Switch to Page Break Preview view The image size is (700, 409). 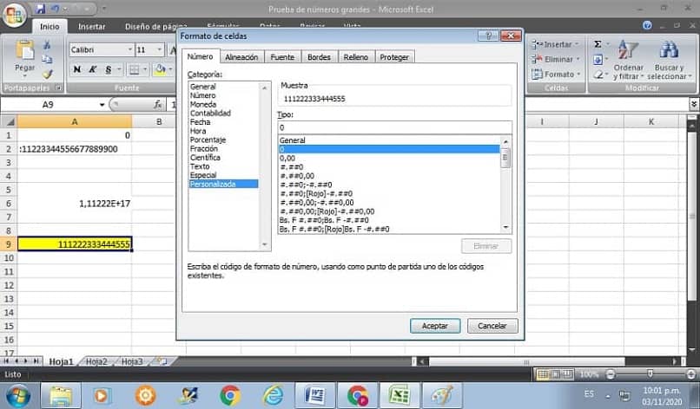[567, 374]
